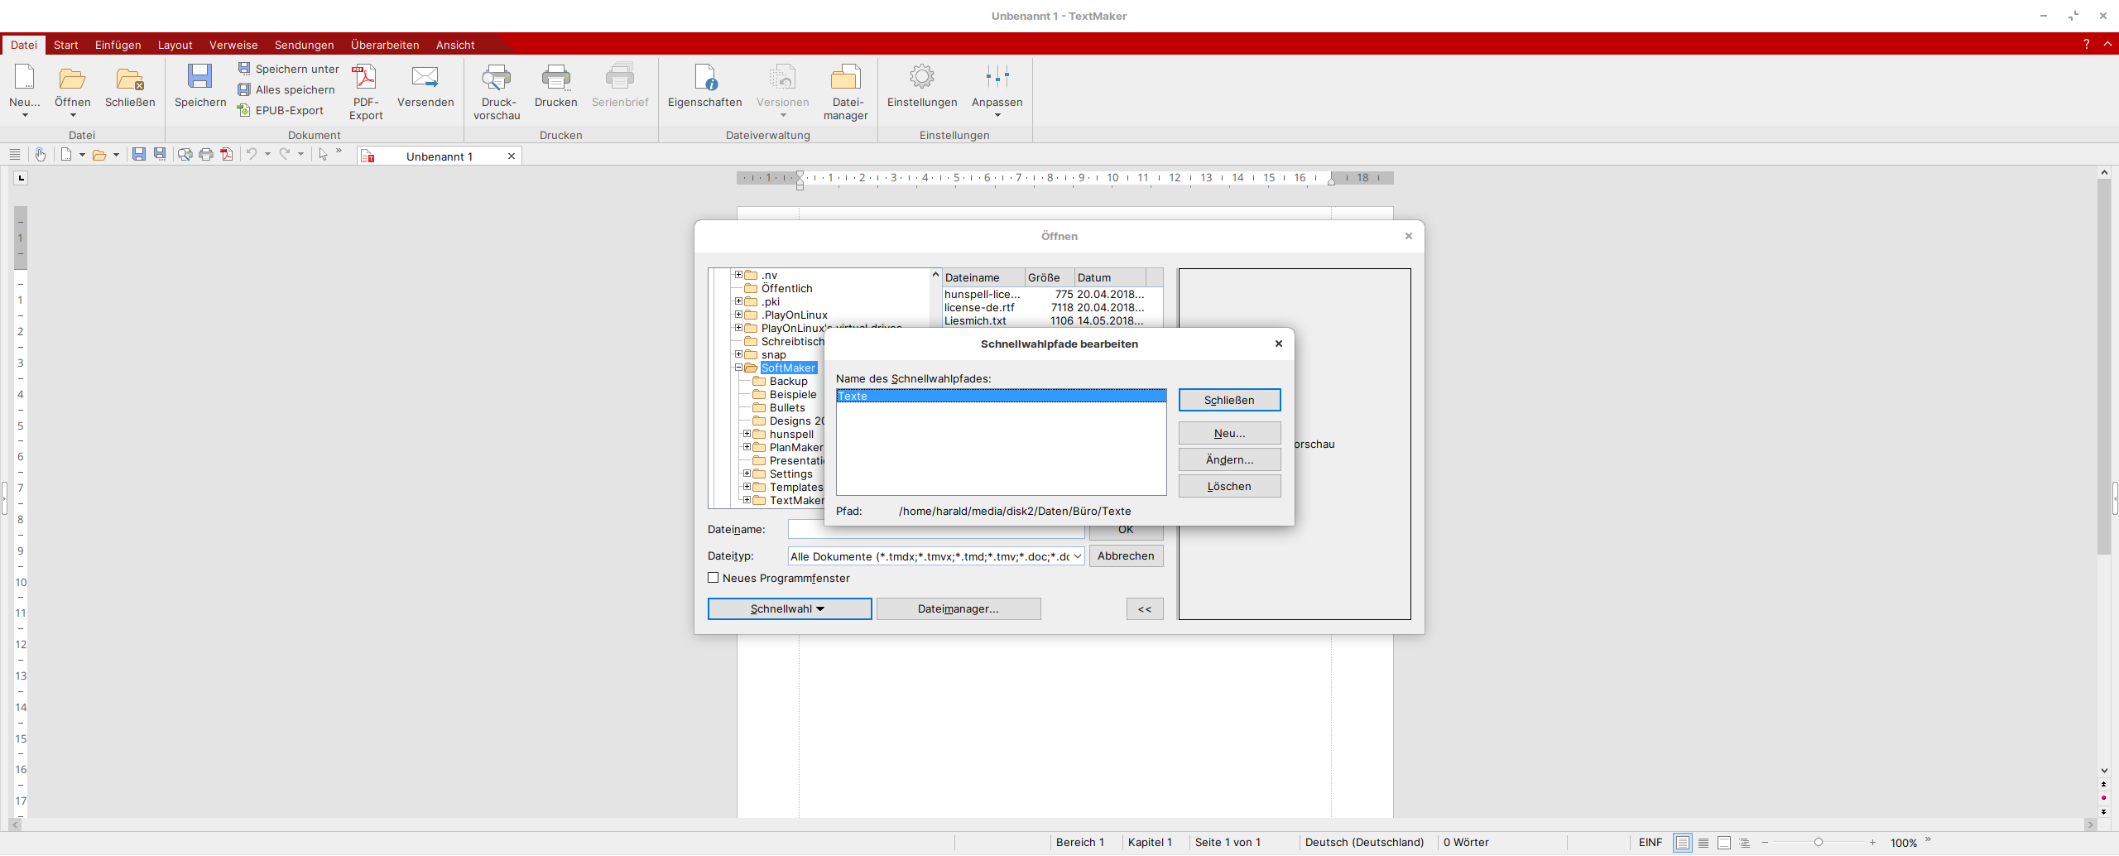
Task: Choose Alles speichern in ribbon
Action: (x=286, y=89)
